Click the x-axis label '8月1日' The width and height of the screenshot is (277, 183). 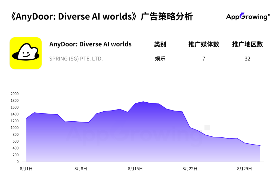[x=26, y=169]
